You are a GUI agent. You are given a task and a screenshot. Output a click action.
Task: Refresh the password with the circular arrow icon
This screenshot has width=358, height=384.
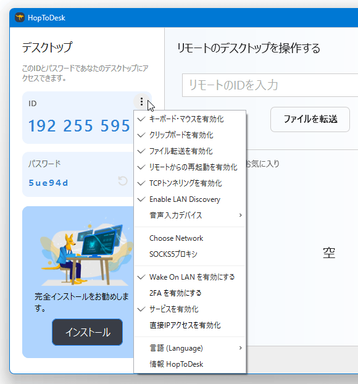coord(123,181)
